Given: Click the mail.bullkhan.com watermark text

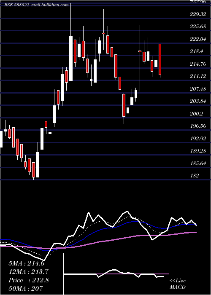Looking at the screenshot, I should coord(49,5).
